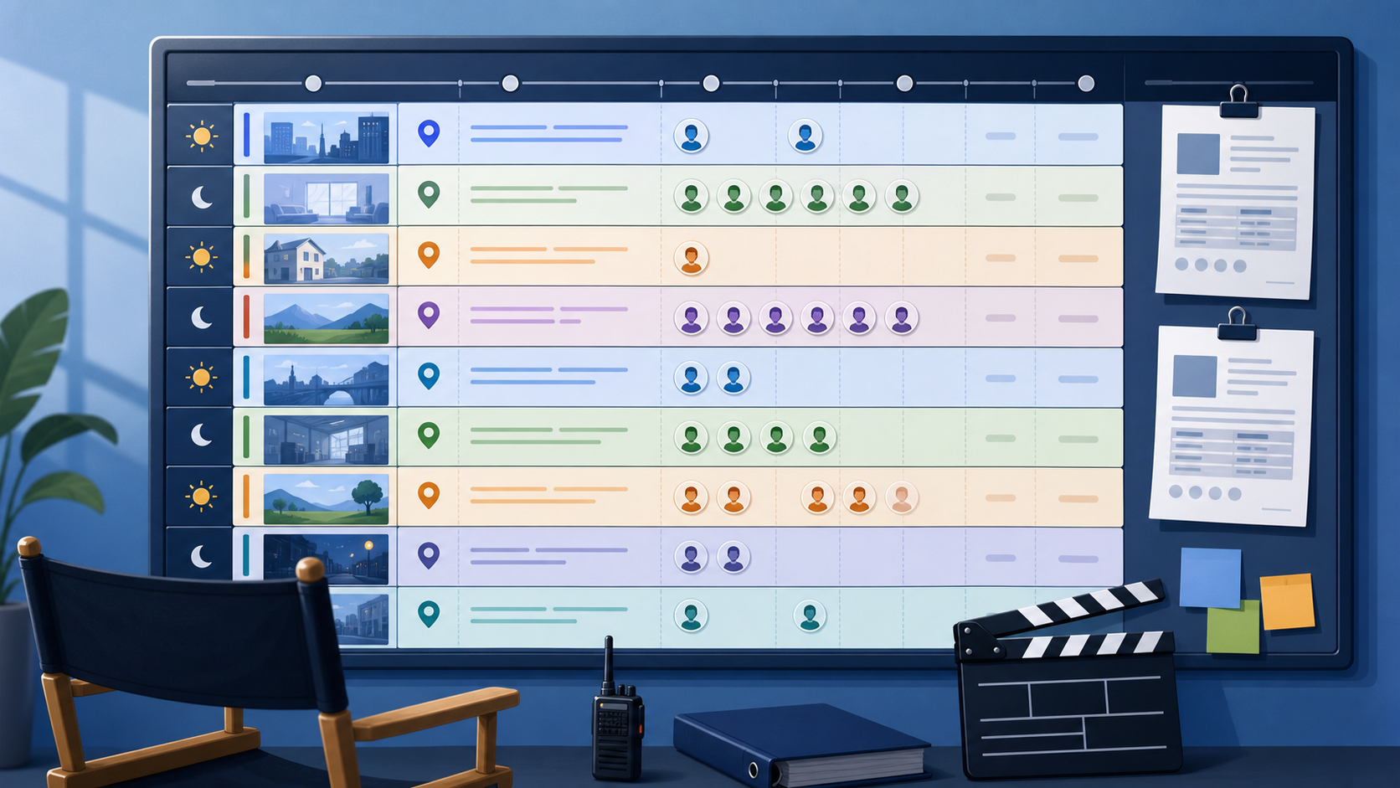The width and height of the screenshot is (1400, 788).
Task: Select the sun icon beside the lone tree scene
Action: (x=201, y=497)
